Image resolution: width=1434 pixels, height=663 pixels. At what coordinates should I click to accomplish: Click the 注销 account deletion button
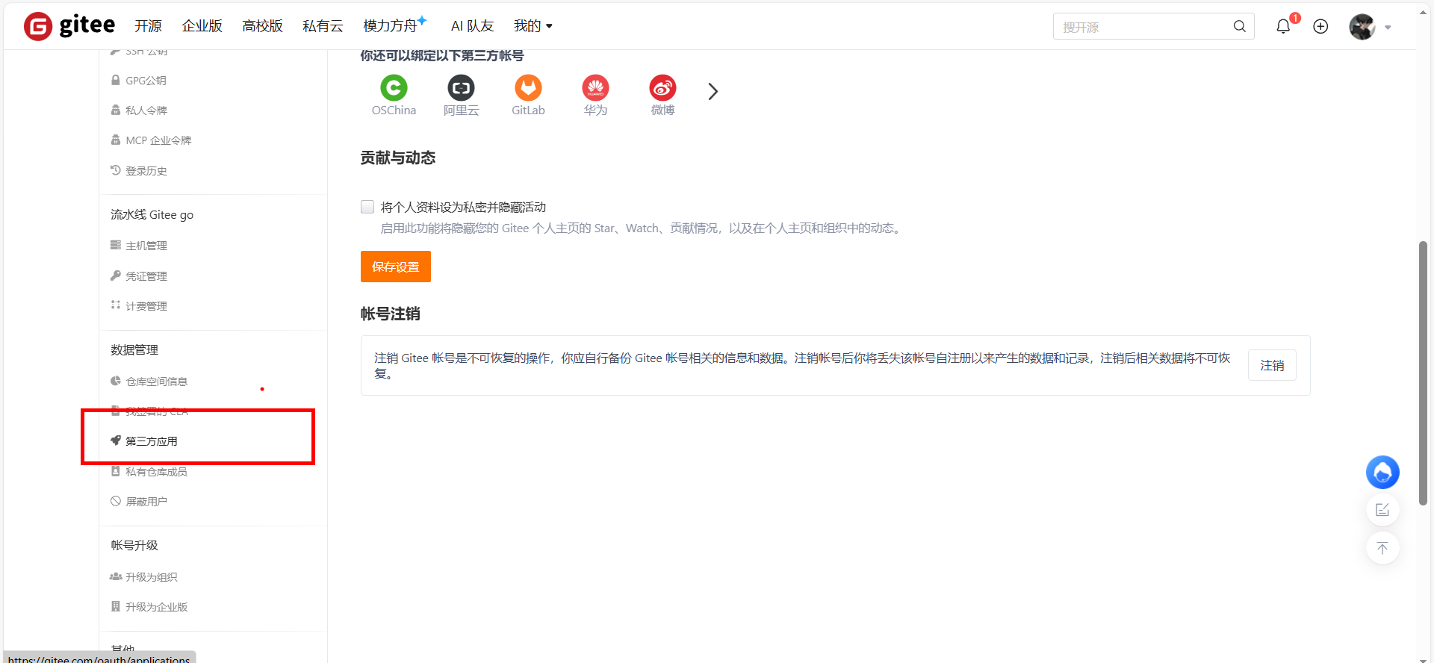pyautogui.click(x=1271, y=365)
